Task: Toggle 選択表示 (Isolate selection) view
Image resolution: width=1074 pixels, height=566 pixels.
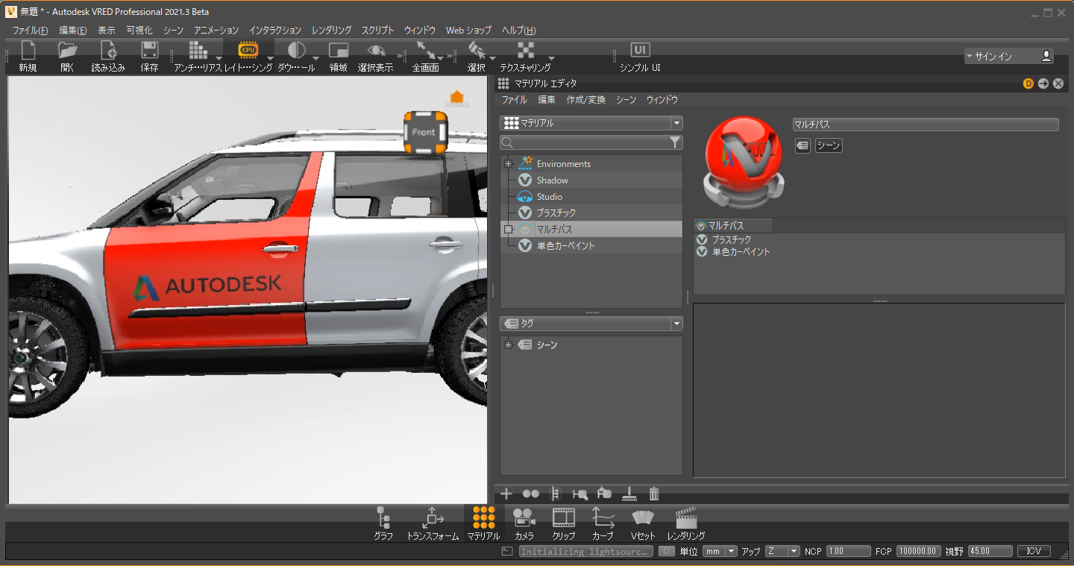Action: [377, 51]
